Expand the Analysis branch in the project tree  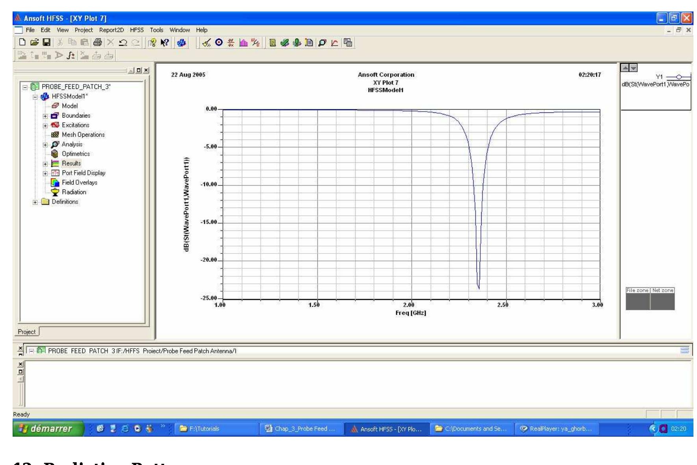[x=45, y=144]
